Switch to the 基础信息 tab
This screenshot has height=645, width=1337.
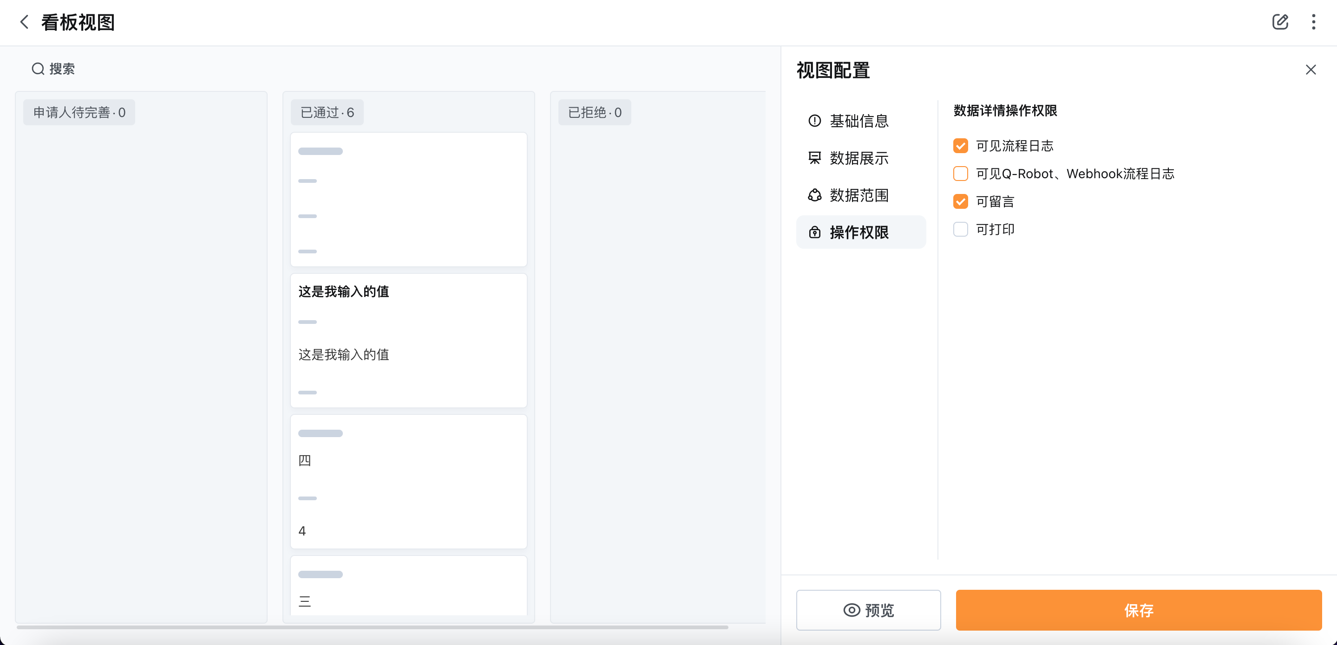pos(859,121)
